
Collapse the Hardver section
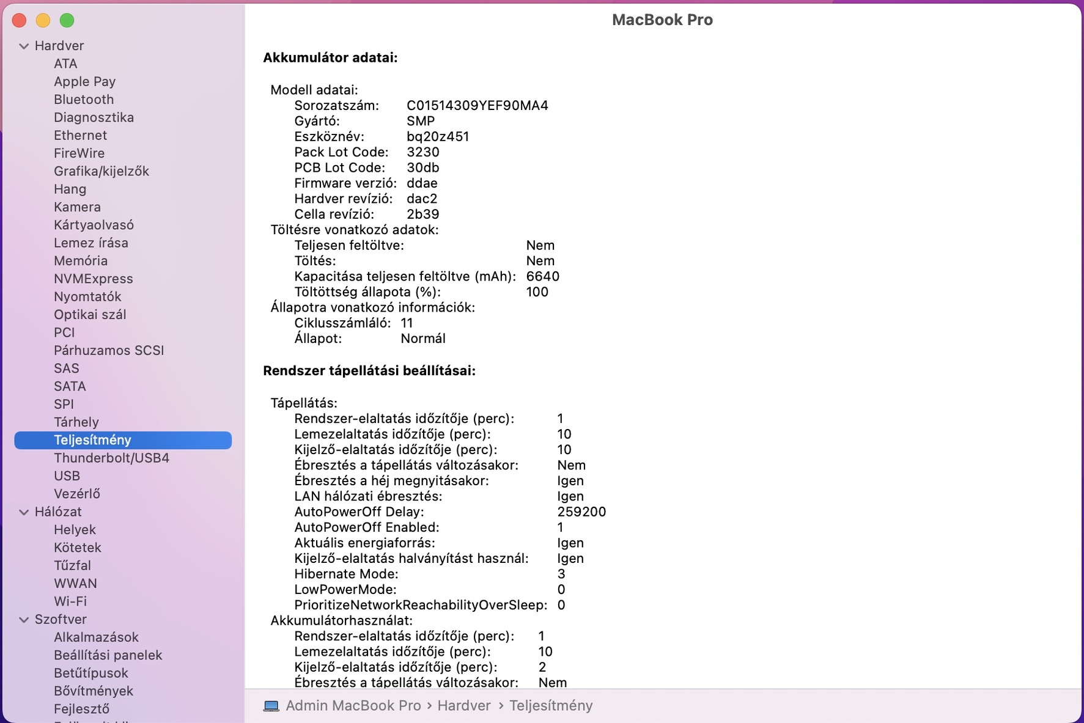[24, 46]
